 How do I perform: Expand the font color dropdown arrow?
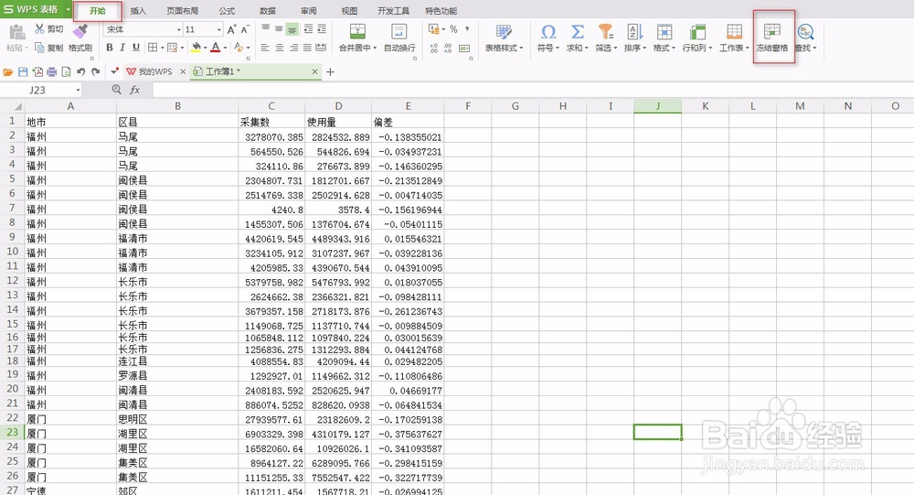[225, 48]
